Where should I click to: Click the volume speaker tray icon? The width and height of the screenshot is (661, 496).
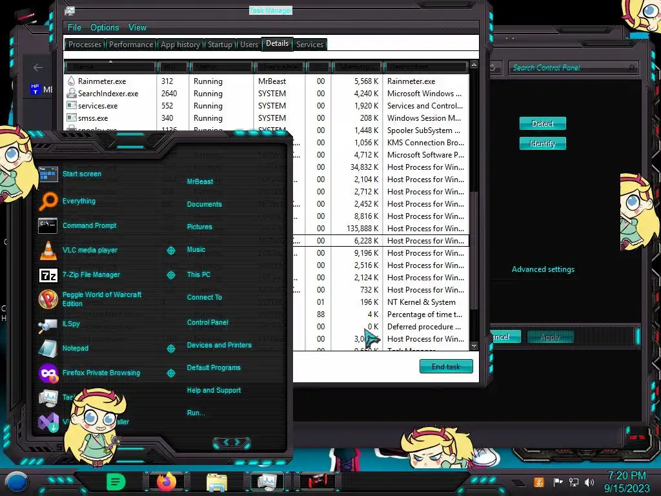pyautogui.click(x=589, y=482)
